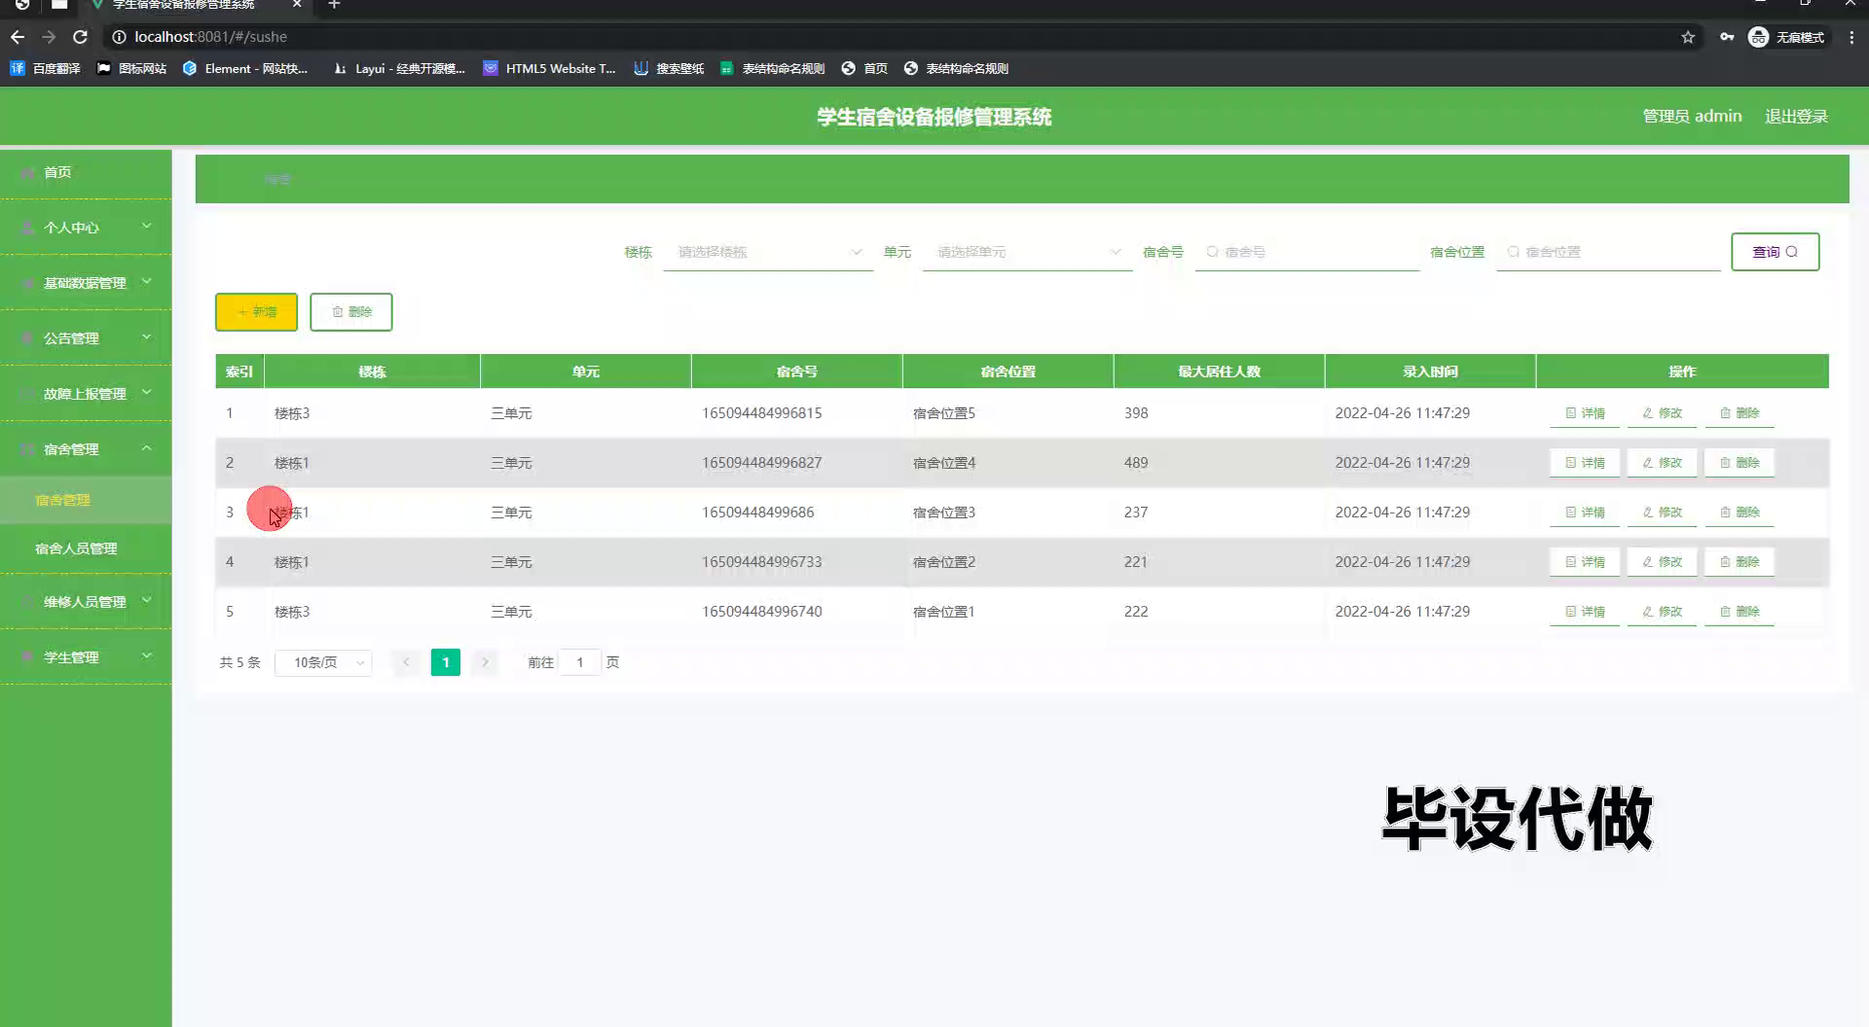Screen dimensions: 1869x1027
Task: Click 修改 for 宿舍位置2 row
Action: (x=1662, y=562)
